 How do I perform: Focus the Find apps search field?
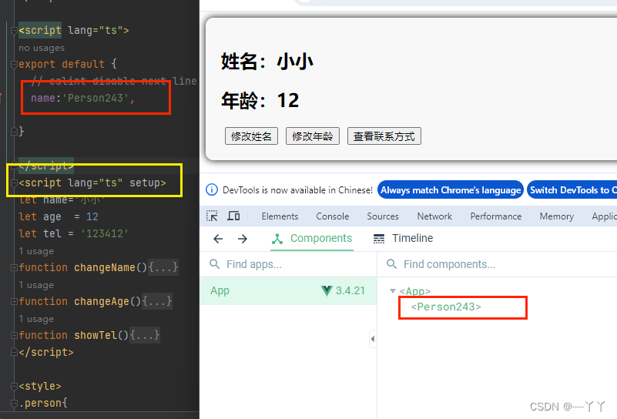(x=288, y=264)
